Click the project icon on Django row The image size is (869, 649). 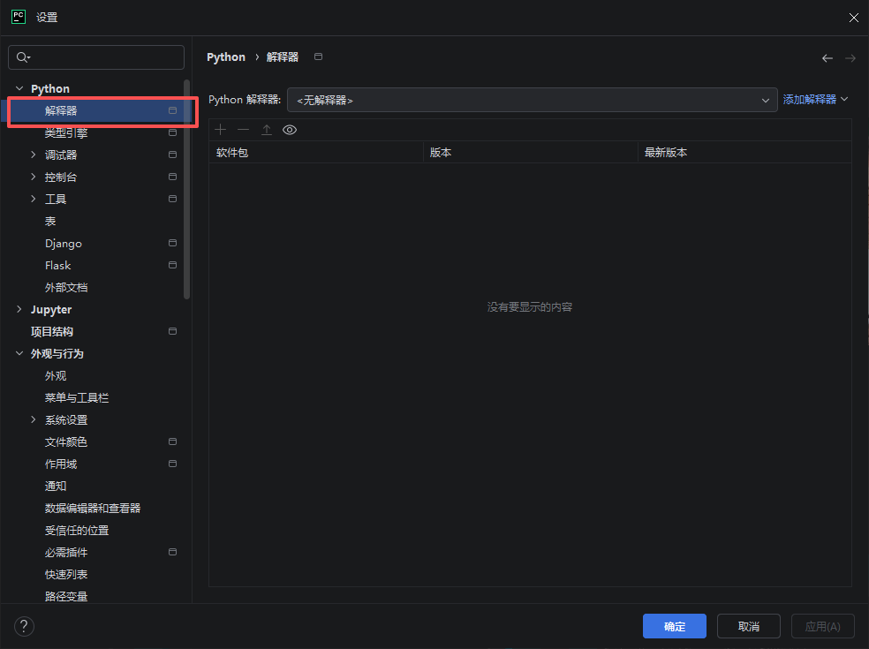pyautogui.click(x=172, y=243)
